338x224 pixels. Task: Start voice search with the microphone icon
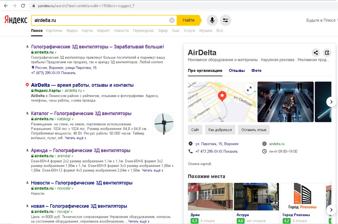click(x=212, y=20)
